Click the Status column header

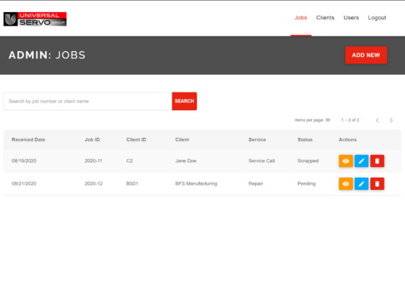(x=305, y=139)
